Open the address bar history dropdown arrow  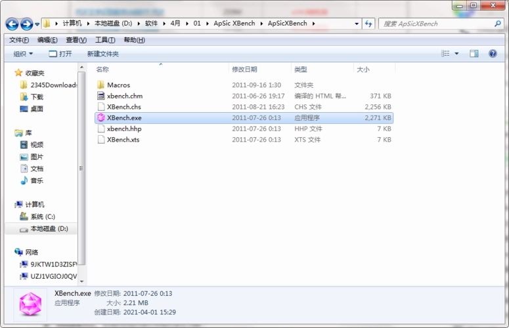tap(357, 24)
